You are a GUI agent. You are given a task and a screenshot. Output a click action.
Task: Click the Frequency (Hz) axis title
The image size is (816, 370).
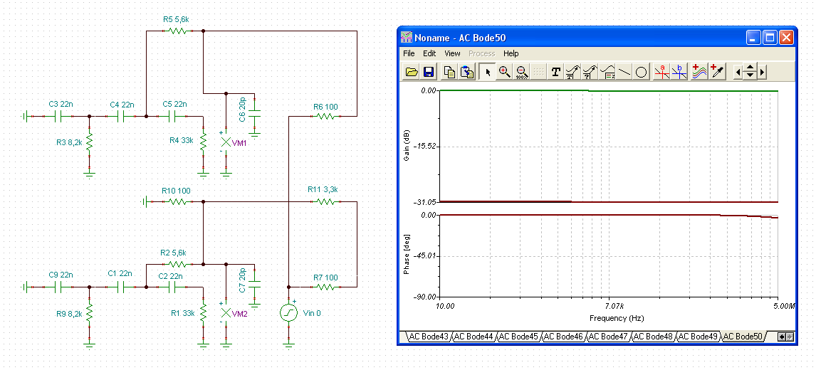click(616, 318)
